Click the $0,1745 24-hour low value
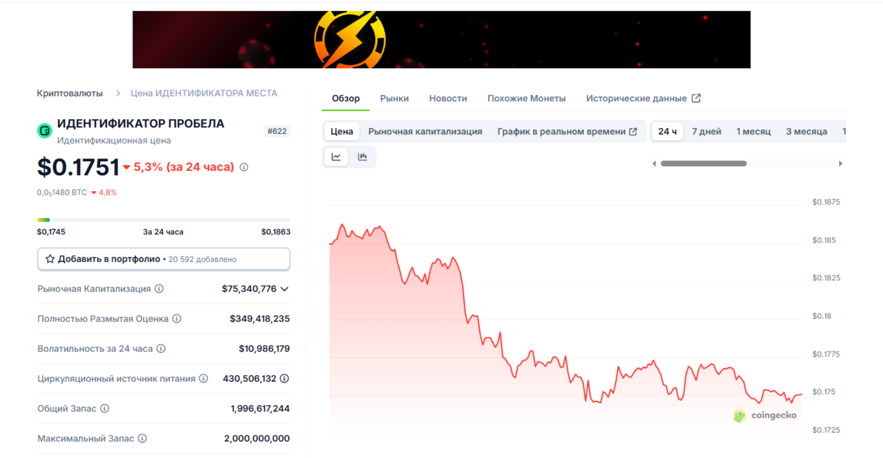Viewport: 883px width, 458px height. coord(51,232)
